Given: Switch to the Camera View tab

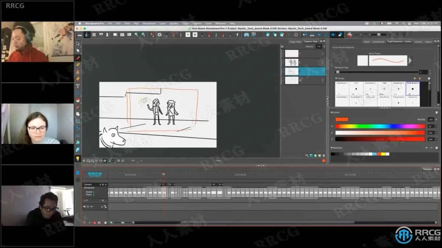Looking at the screenshot, I should coord(311,42).
